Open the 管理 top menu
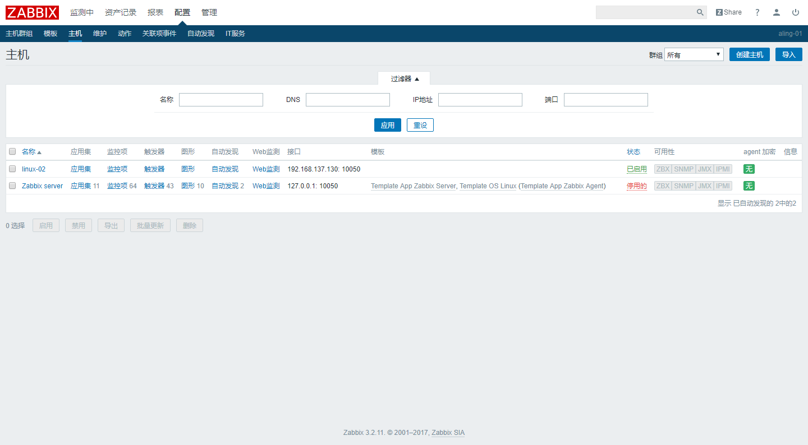The width and height of the screenshot is (808, 445). (x=209, y=12)
